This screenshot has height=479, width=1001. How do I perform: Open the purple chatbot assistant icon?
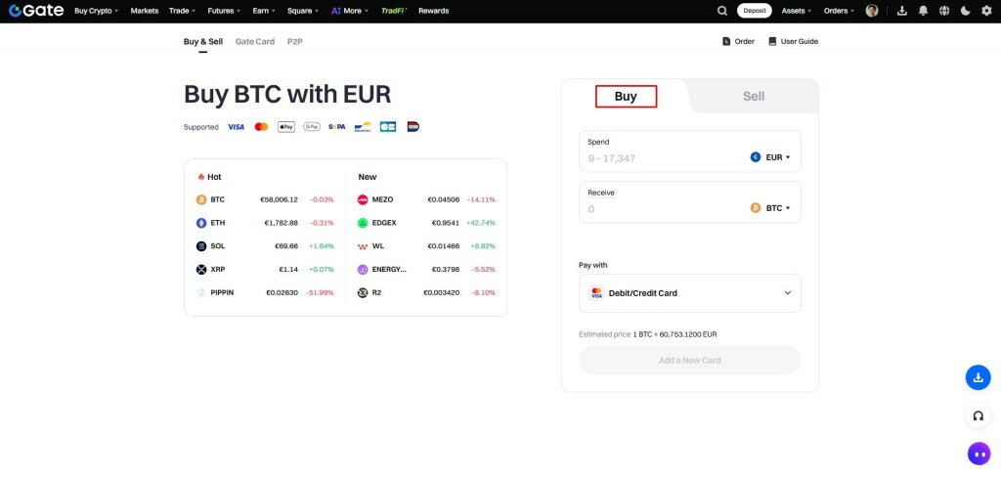point(978,455)
